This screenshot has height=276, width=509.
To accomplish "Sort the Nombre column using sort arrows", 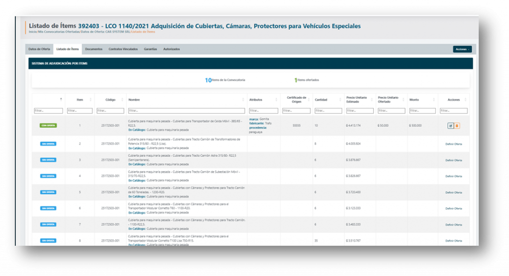I will [x=243, y=100].
